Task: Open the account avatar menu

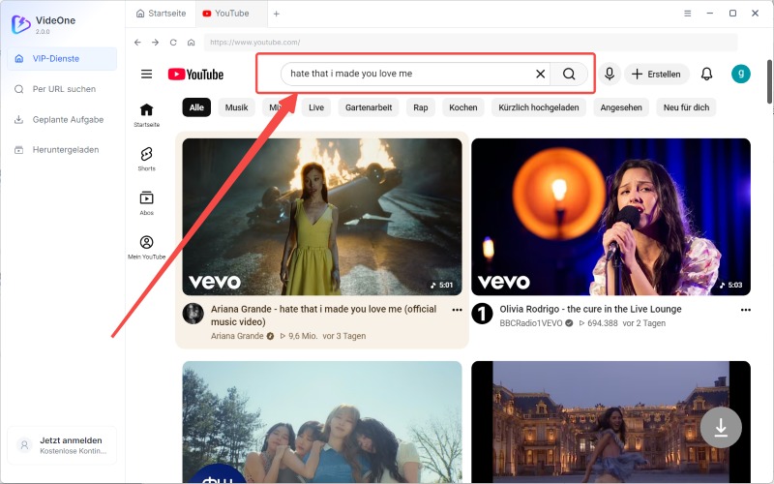Action: pos(741,74)
